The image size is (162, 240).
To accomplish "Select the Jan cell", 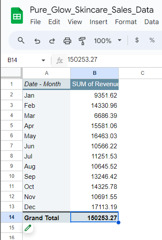I will click(46, 95).
